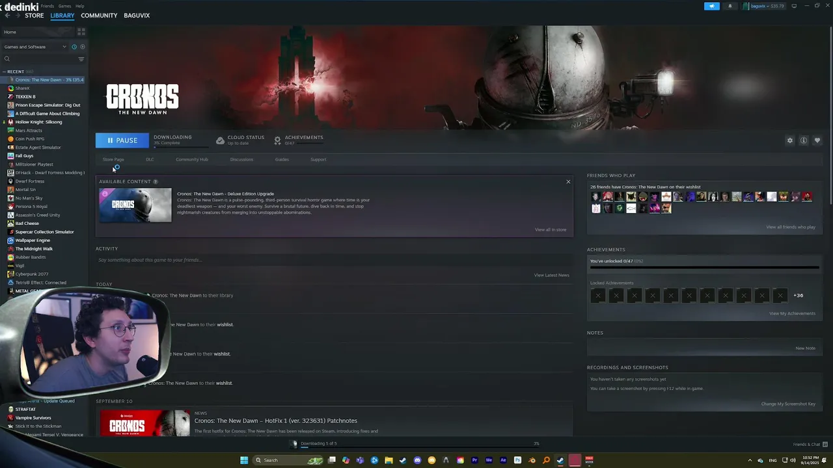Open the DLC link
The image size is (833, 468).
[x=150, y=159]
